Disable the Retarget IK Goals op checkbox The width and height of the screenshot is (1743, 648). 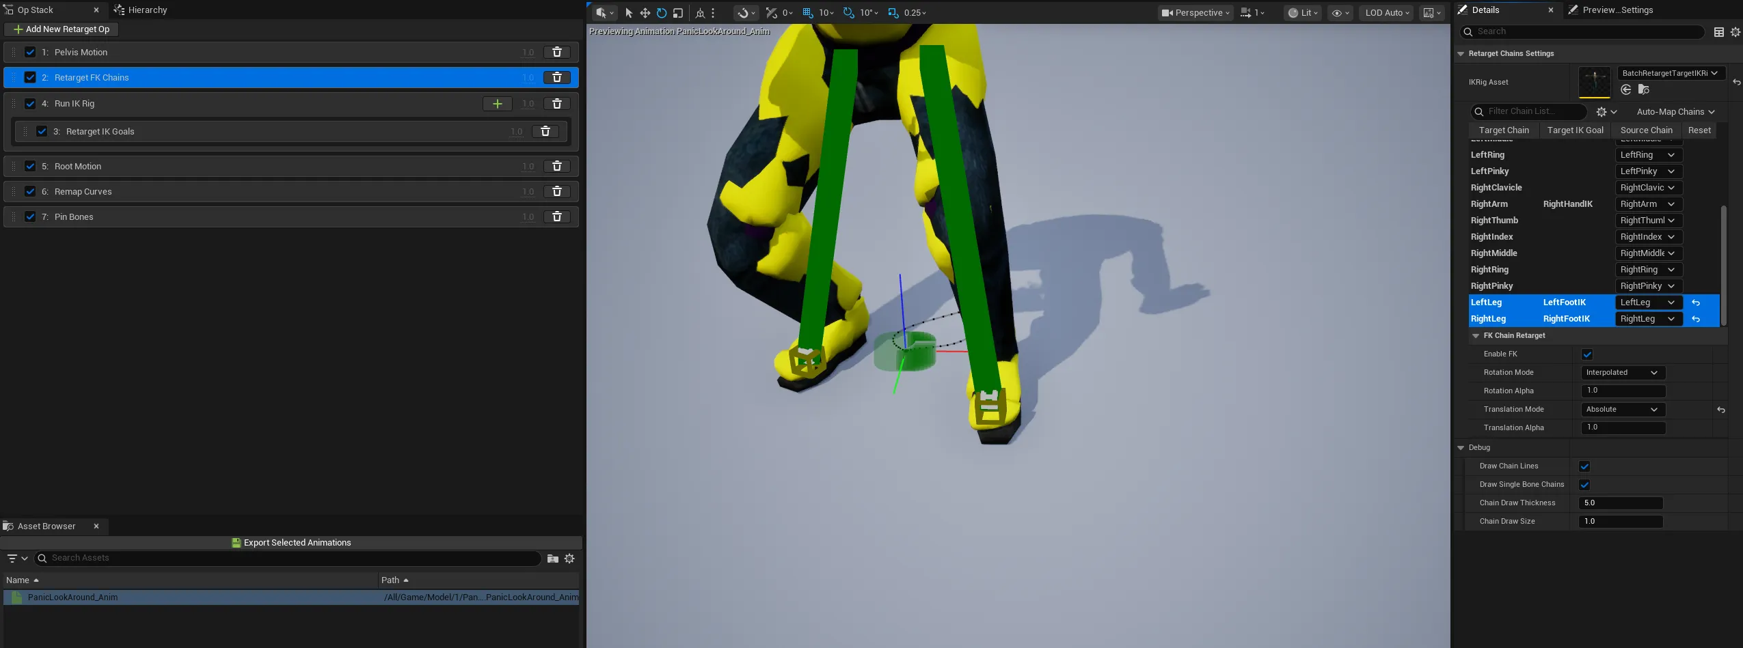coord(42,131)
